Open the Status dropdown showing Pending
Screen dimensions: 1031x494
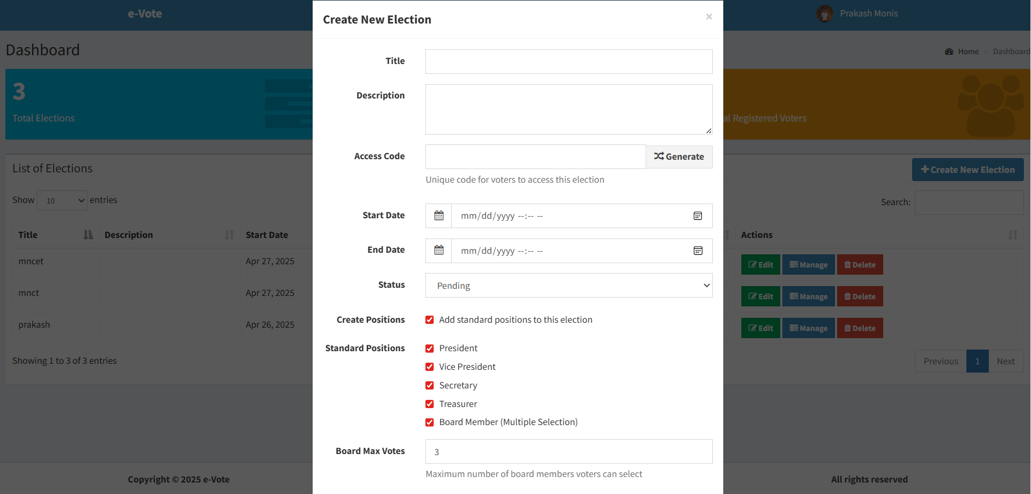pos(568,286)
